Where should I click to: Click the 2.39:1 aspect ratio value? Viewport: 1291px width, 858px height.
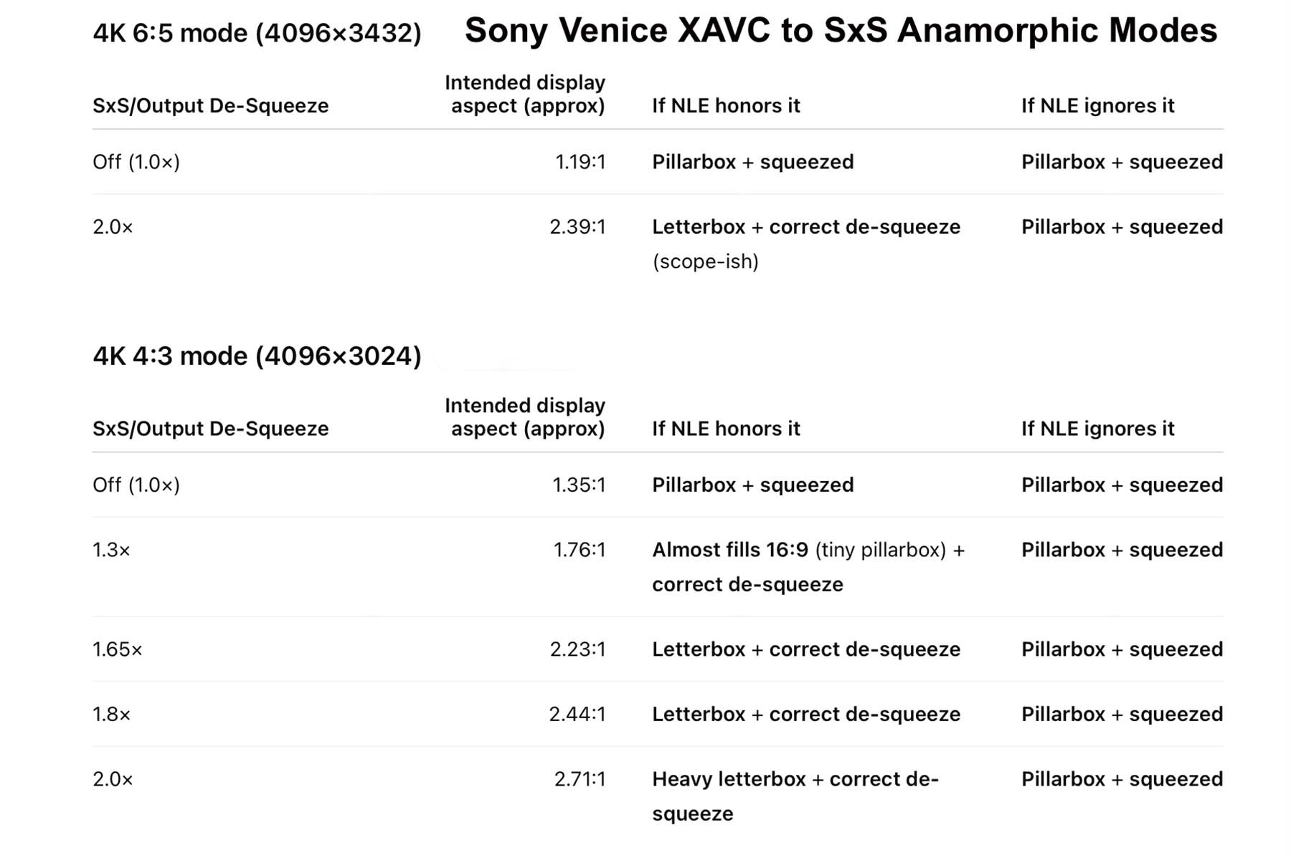577,227
